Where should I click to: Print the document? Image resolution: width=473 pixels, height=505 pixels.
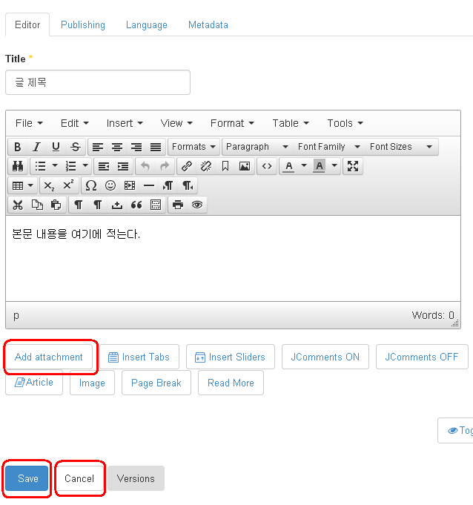click(178, 205)
